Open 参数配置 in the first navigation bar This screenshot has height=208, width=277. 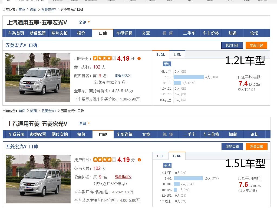(38, 33)
